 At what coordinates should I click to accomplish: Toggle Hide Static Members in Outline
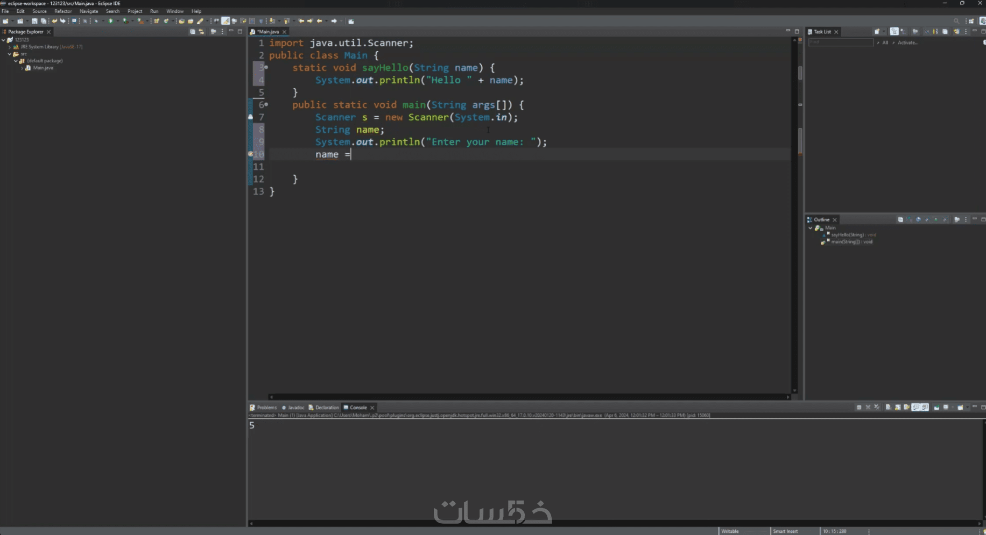[927, 219]
